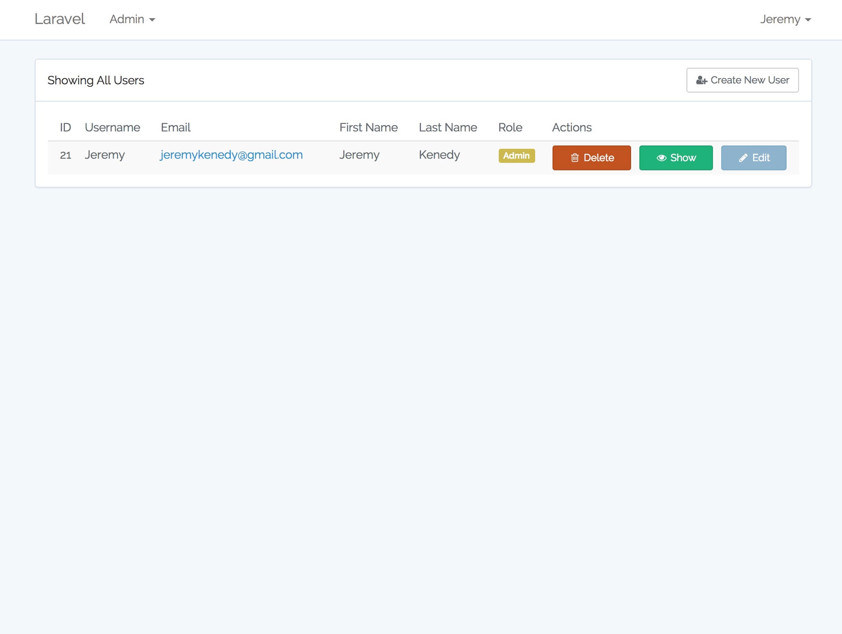Open the Laravel navigation dropdown
The height and width of the screenshot is (634, 842).
pos(132,19)
